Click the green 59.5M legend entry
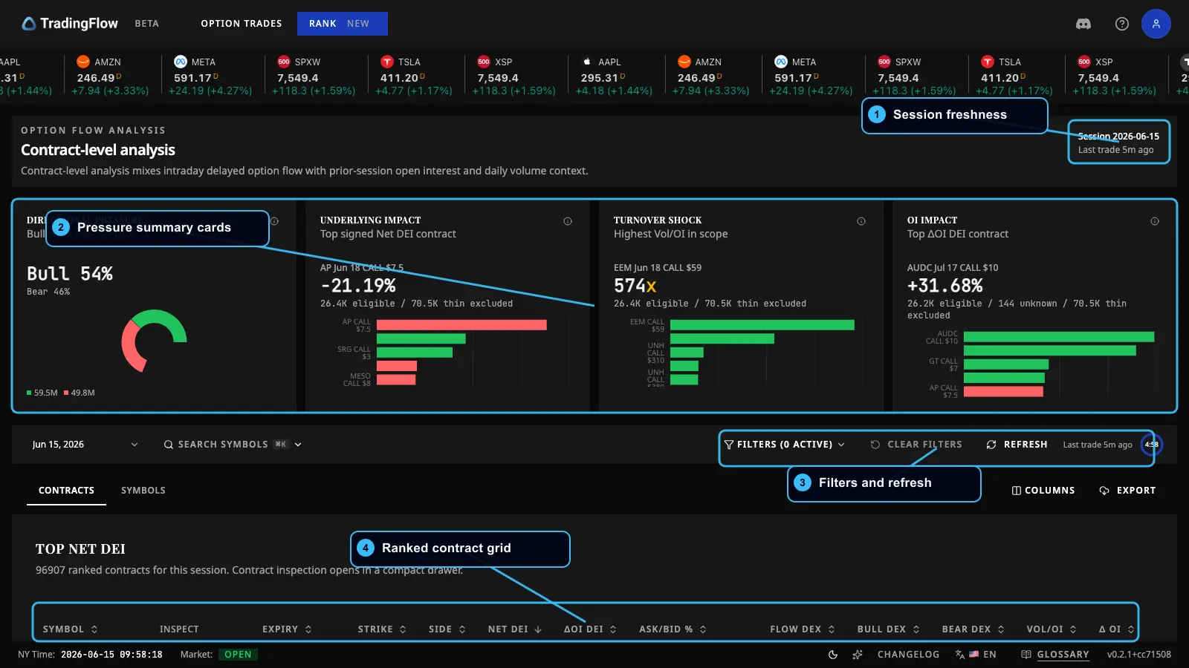This screenshot has width=1189, height=668. click(x=42, y=393)
